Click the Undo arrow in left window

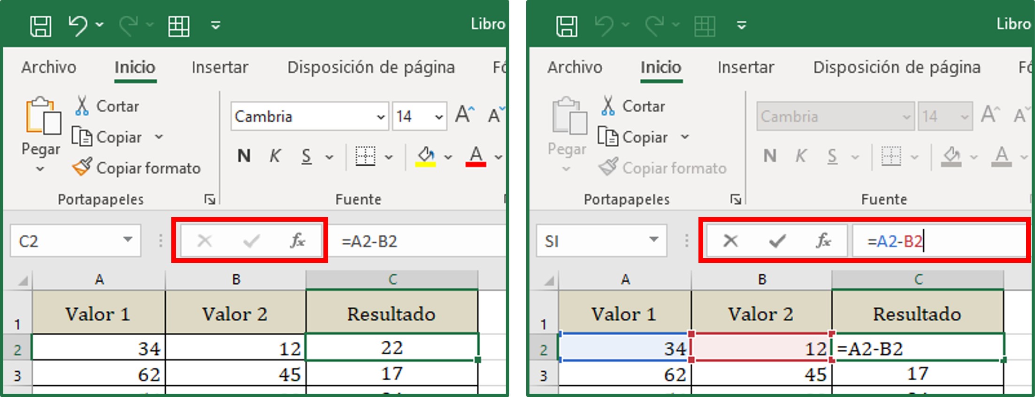click(77, 25)
